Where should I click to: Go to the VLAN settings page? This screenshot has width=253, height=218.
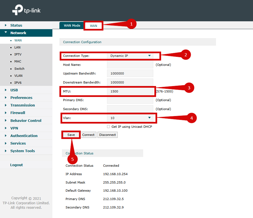tap(18, 76)
